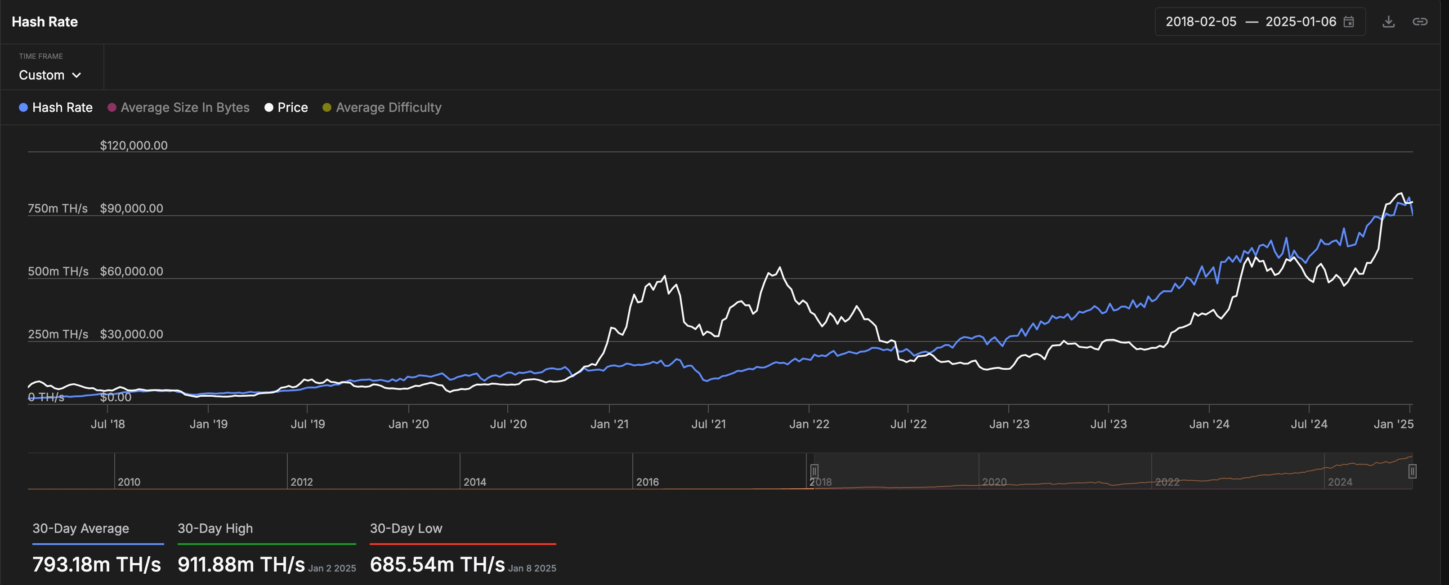Click the 30-Day Average stat label
Screen dimensions: 1449x585
(80, 528)
